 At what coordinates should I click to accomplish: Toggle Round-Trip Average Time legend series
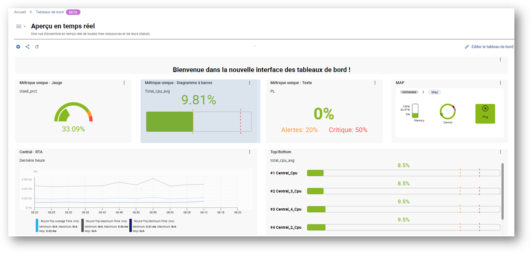coord(59,221)
